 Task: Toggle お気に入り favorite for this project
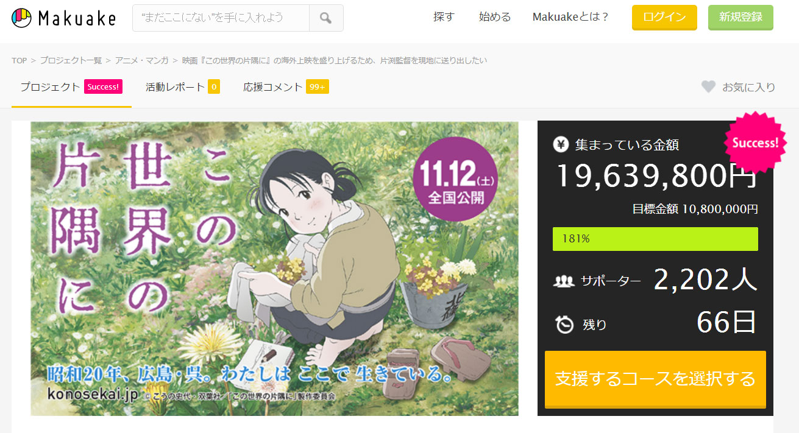click(x=738, y=87)
